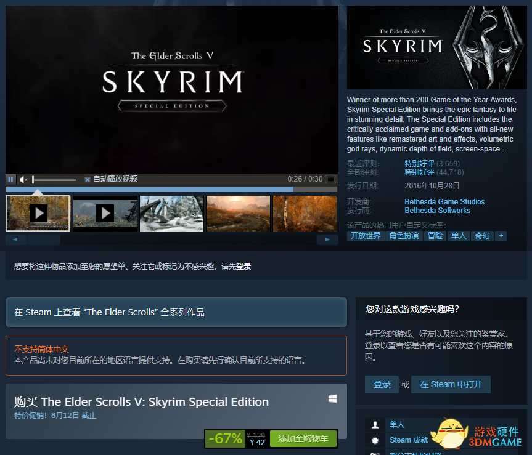Click the discounted price ¥ 42
The width and height of the screenshot is (532, 455).
(x=257, y=442)
